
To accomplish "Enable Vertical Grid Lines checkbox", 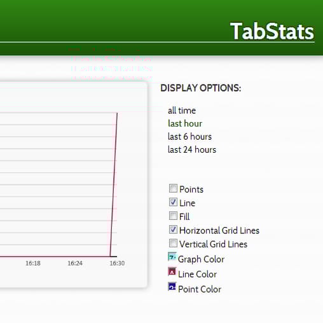I will click(x=173, y=243).
